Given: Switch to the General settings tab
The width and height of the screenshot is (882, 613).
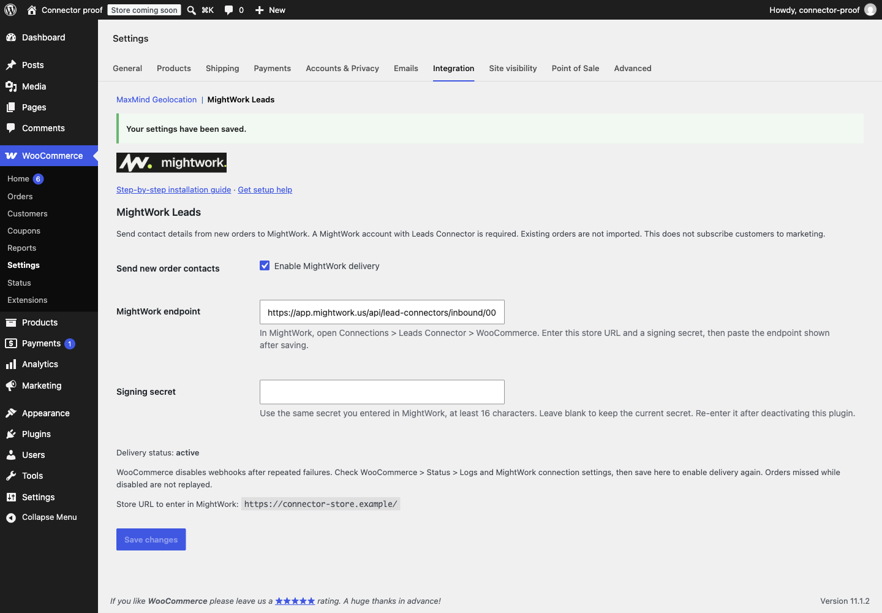Looking at the screenshot, I should click(x=127, y=68).
